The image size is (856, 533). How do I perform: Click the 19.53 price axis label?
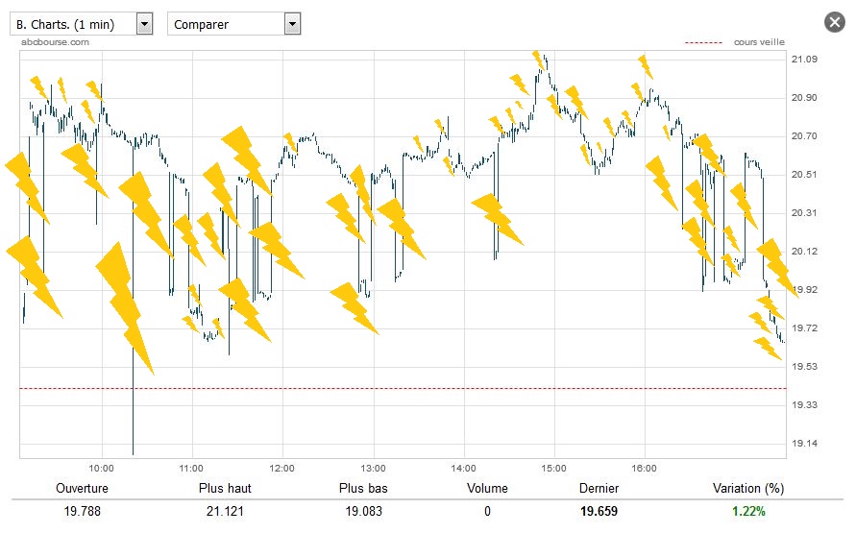[805, 366]
